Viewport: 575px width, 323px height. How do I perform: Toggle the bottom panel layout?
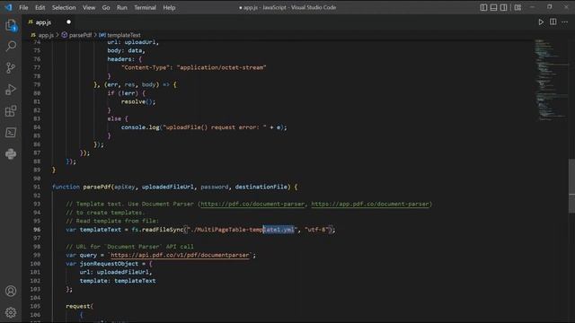[493, 7]
